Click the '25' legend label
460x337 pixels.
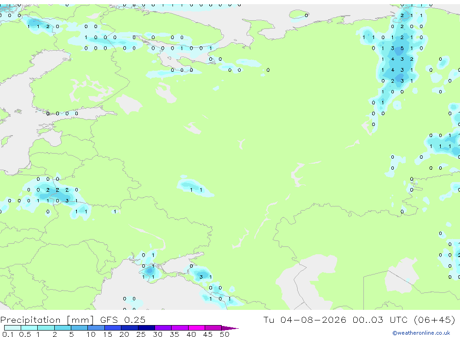tap(141, 334)
